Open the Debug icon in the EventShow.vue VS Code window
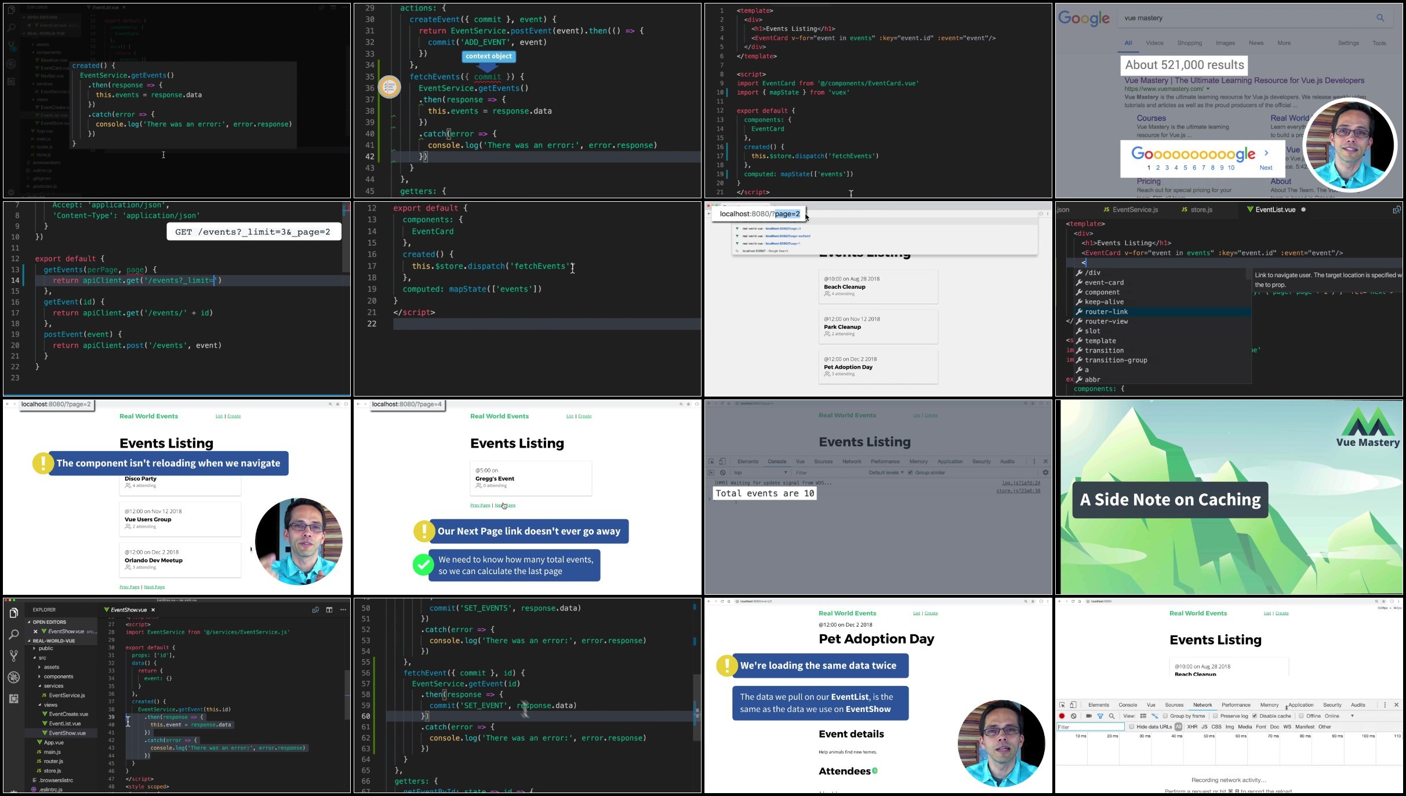The width and height of the screenshot is (1406, 796). (13, 677)
